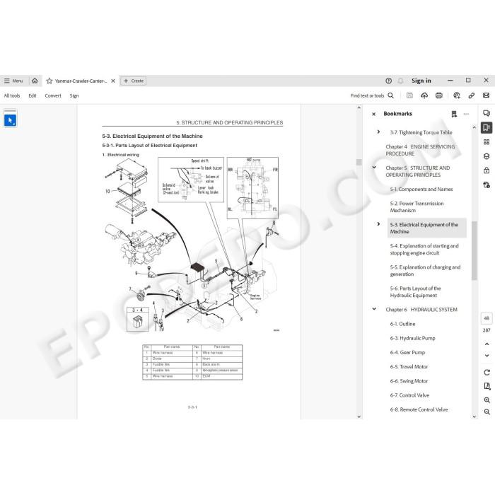Open bookmark Chapter 4 ENGINE SERVICING PROCEDURE

tap(420, 150)
